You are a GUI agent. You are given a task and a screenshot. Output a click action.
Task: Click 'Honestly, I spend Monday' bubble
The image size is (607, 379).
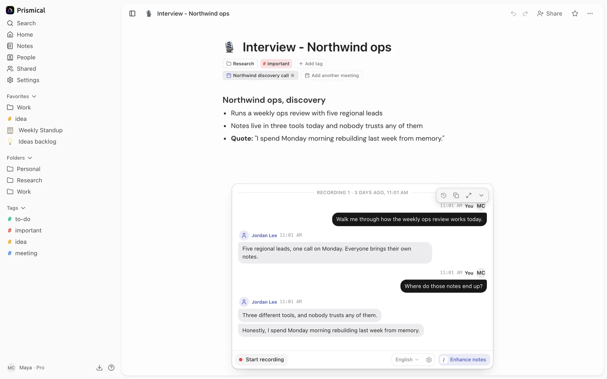click(x=331, y=330)
